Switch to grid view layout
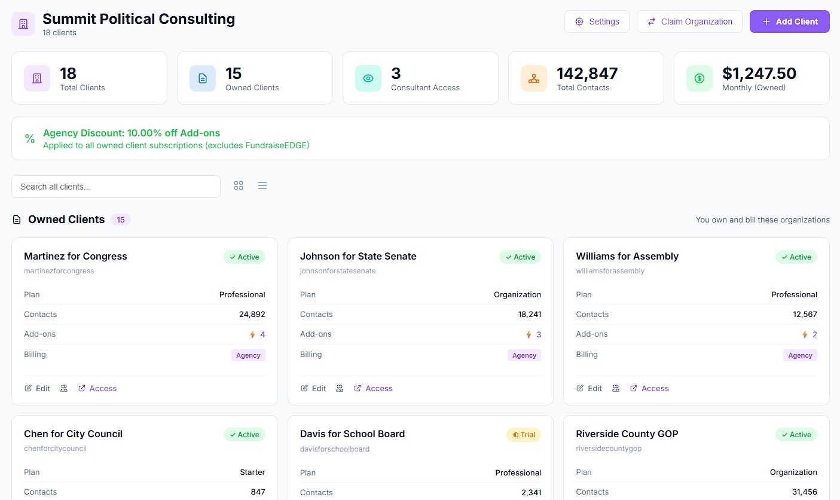Image resolution: width=840 pixels, height=500 pixels. (x=239, y=186)
